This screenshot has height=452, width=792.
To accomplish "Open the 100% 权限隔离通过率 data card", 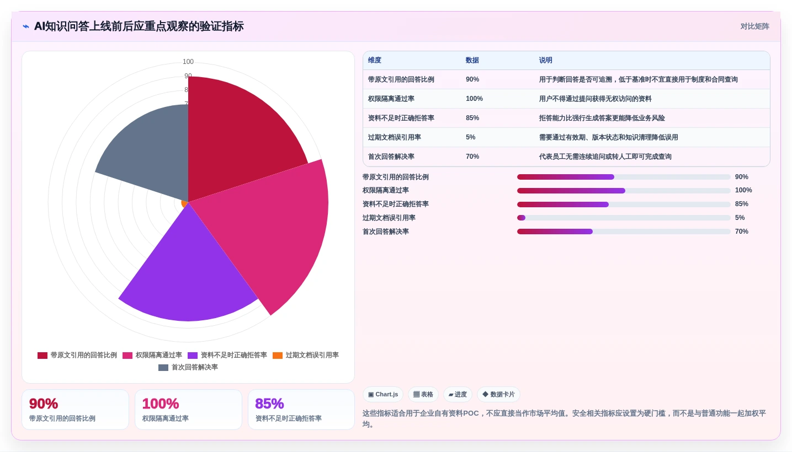I will 188,410.
